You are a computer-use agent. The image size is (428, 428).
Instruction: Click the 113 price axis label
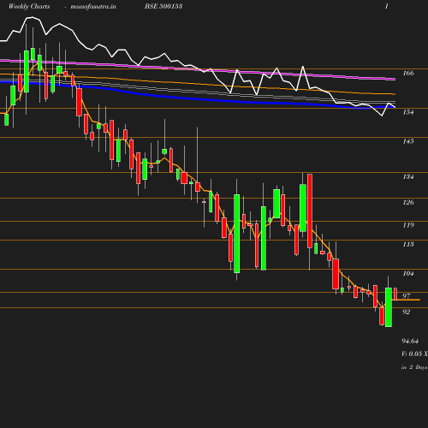click(x=408, y=244)
